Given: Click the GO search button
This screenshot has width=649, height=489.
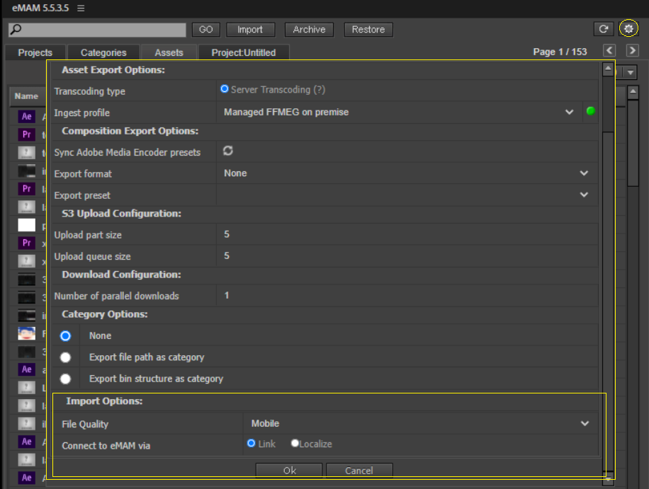Looking at the screenshot, I should click(x=205, y=29).
